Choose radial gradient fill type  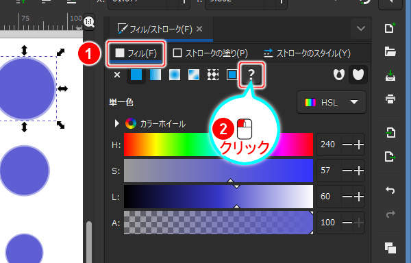click(x=175, y=75)
